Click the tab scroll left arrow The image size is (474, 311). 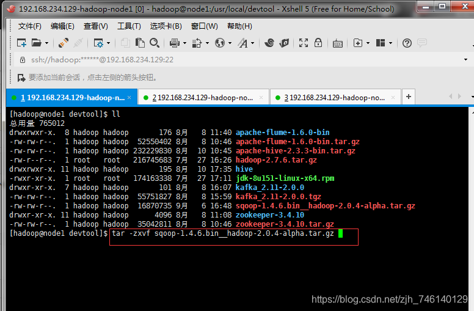click(x=451, y=96)
